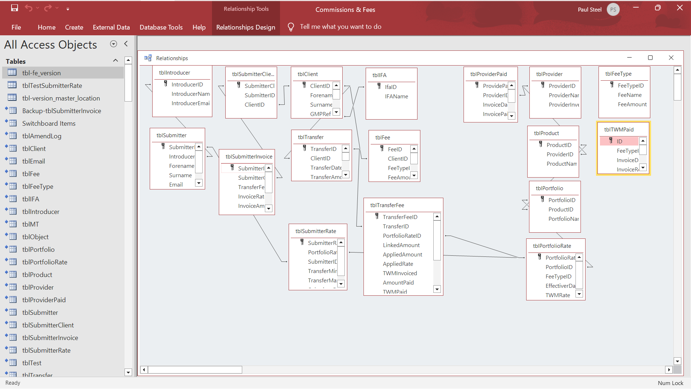This screenshot has height=389, width=691.
Task: Click the Paul Steel account avatar
Action: pyautogui.click(x=613, y=9)
